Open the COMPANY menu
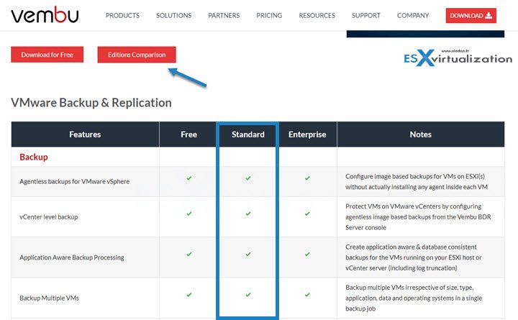 coord(413,16)
